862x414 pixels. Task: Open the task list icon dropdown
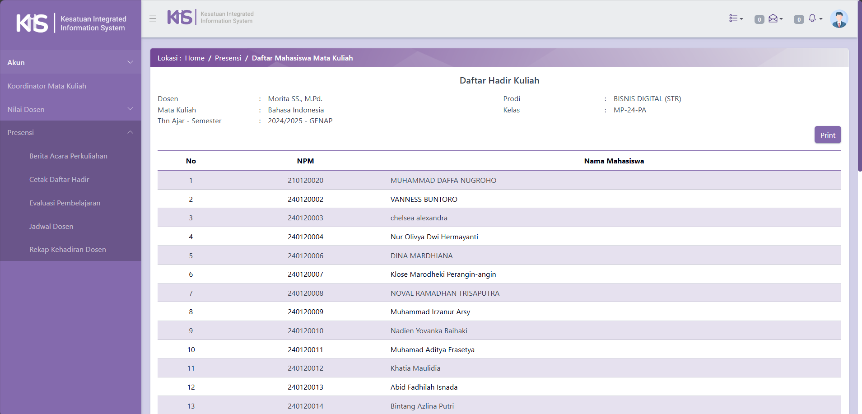(736, 19)
